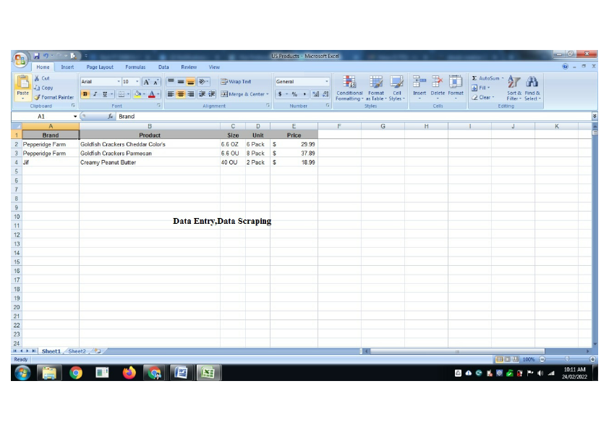The height and width of the screenshot is (431, 609).
Task: Change the Font Color using its swatch
Action: tap(153, 93)
